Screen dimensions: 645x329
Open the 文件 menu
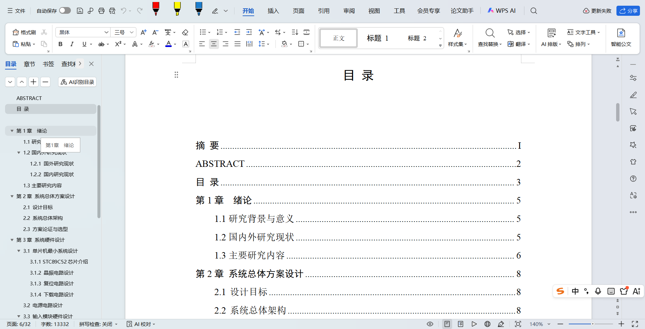tap(16, 11)
